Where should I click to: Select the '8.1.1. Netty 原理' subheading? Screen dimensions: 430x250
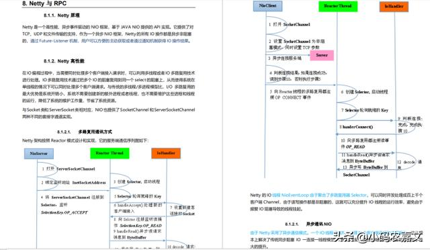pyautogui.click(x=61, y=15)
